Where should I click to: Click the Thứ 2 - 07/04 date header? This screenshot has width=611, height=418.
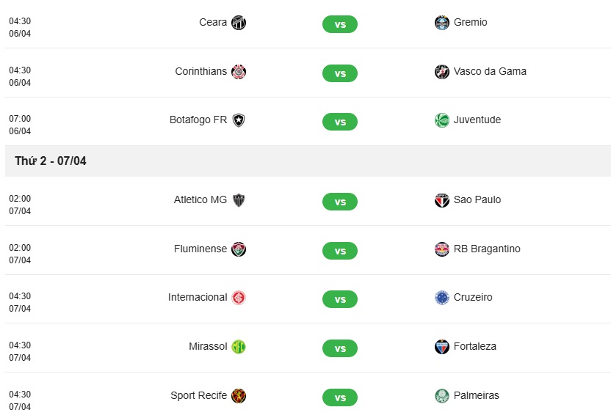point(50,161)
